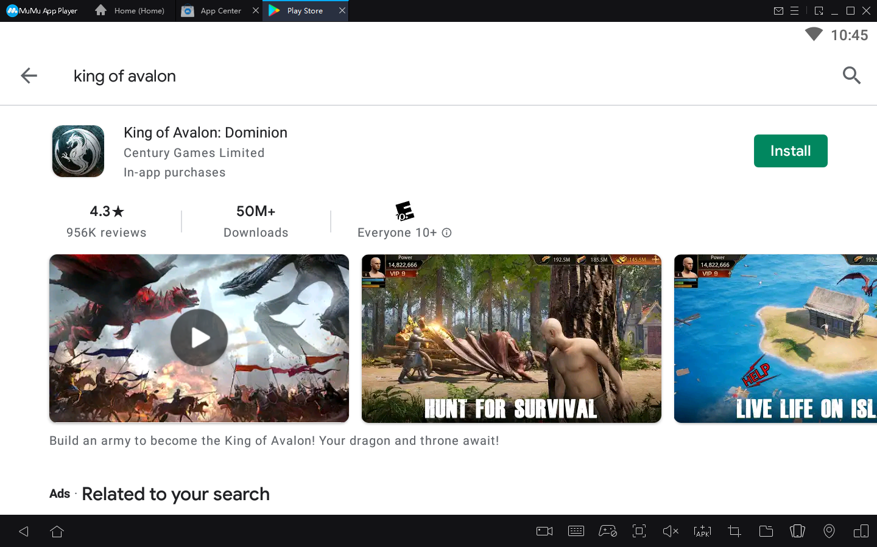This screenshot has width=877, height=547.
Task: Click the Wi-Fi status icon
Action: coord(814,35)
